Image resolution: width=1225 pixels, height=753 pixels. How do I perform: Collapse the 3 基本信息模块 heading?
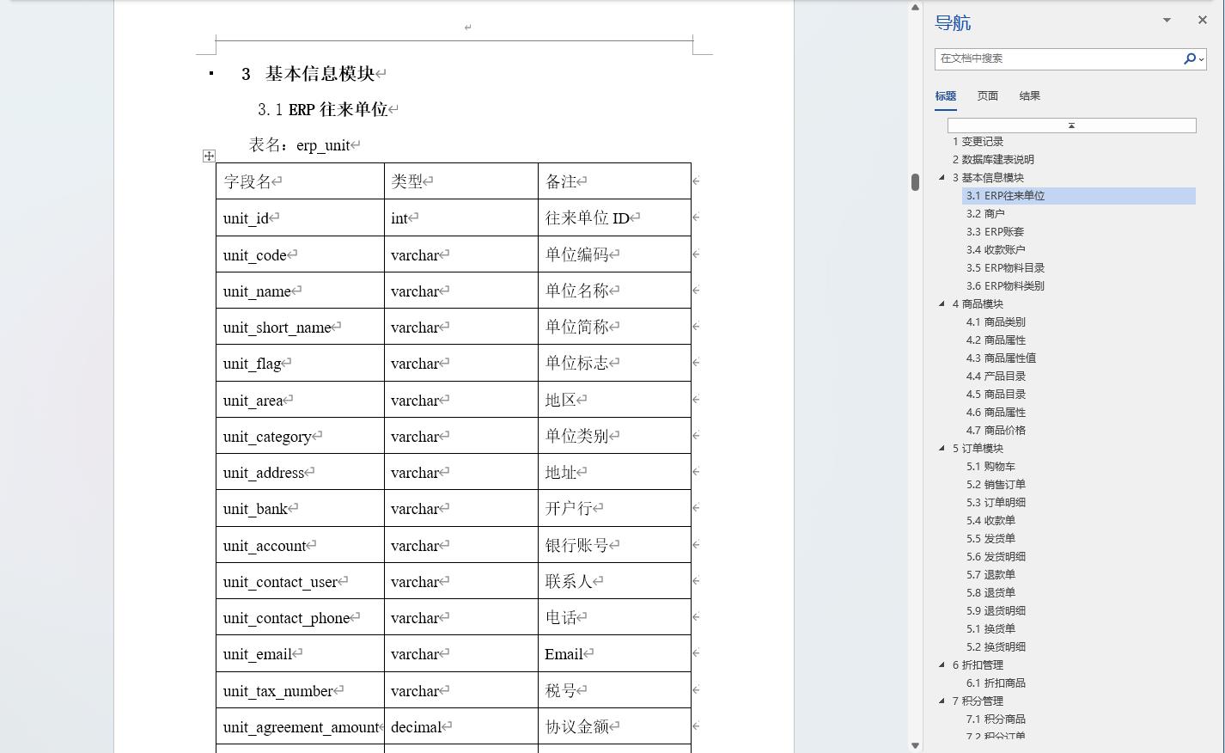tap(942, 178)
